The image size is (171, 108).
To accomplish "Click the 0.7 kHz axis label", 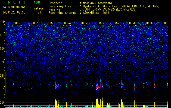I will [2, 89].
